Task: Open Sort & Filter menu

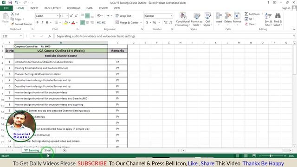Action: 268,19
